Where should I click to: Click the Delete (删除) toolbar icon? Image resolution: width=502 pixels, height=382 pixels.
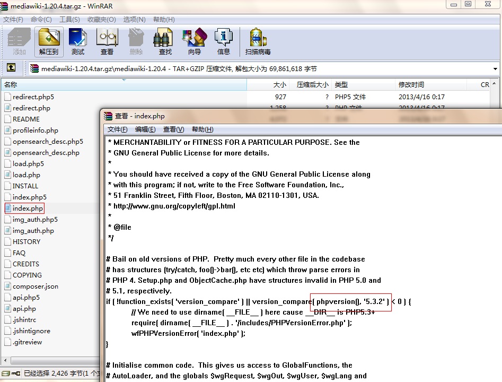(x=136, y=42)
